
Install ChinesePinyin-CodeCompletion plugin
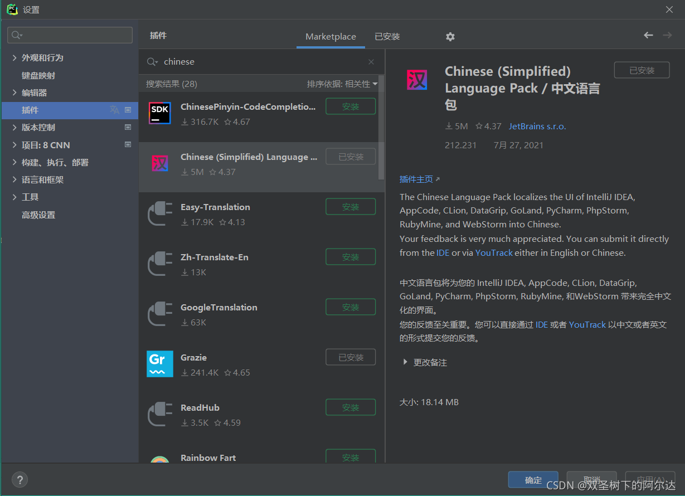[351, 106]
